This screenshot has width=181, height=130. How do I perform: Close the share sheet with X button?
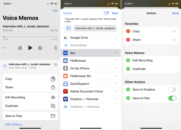click(56, 64)
